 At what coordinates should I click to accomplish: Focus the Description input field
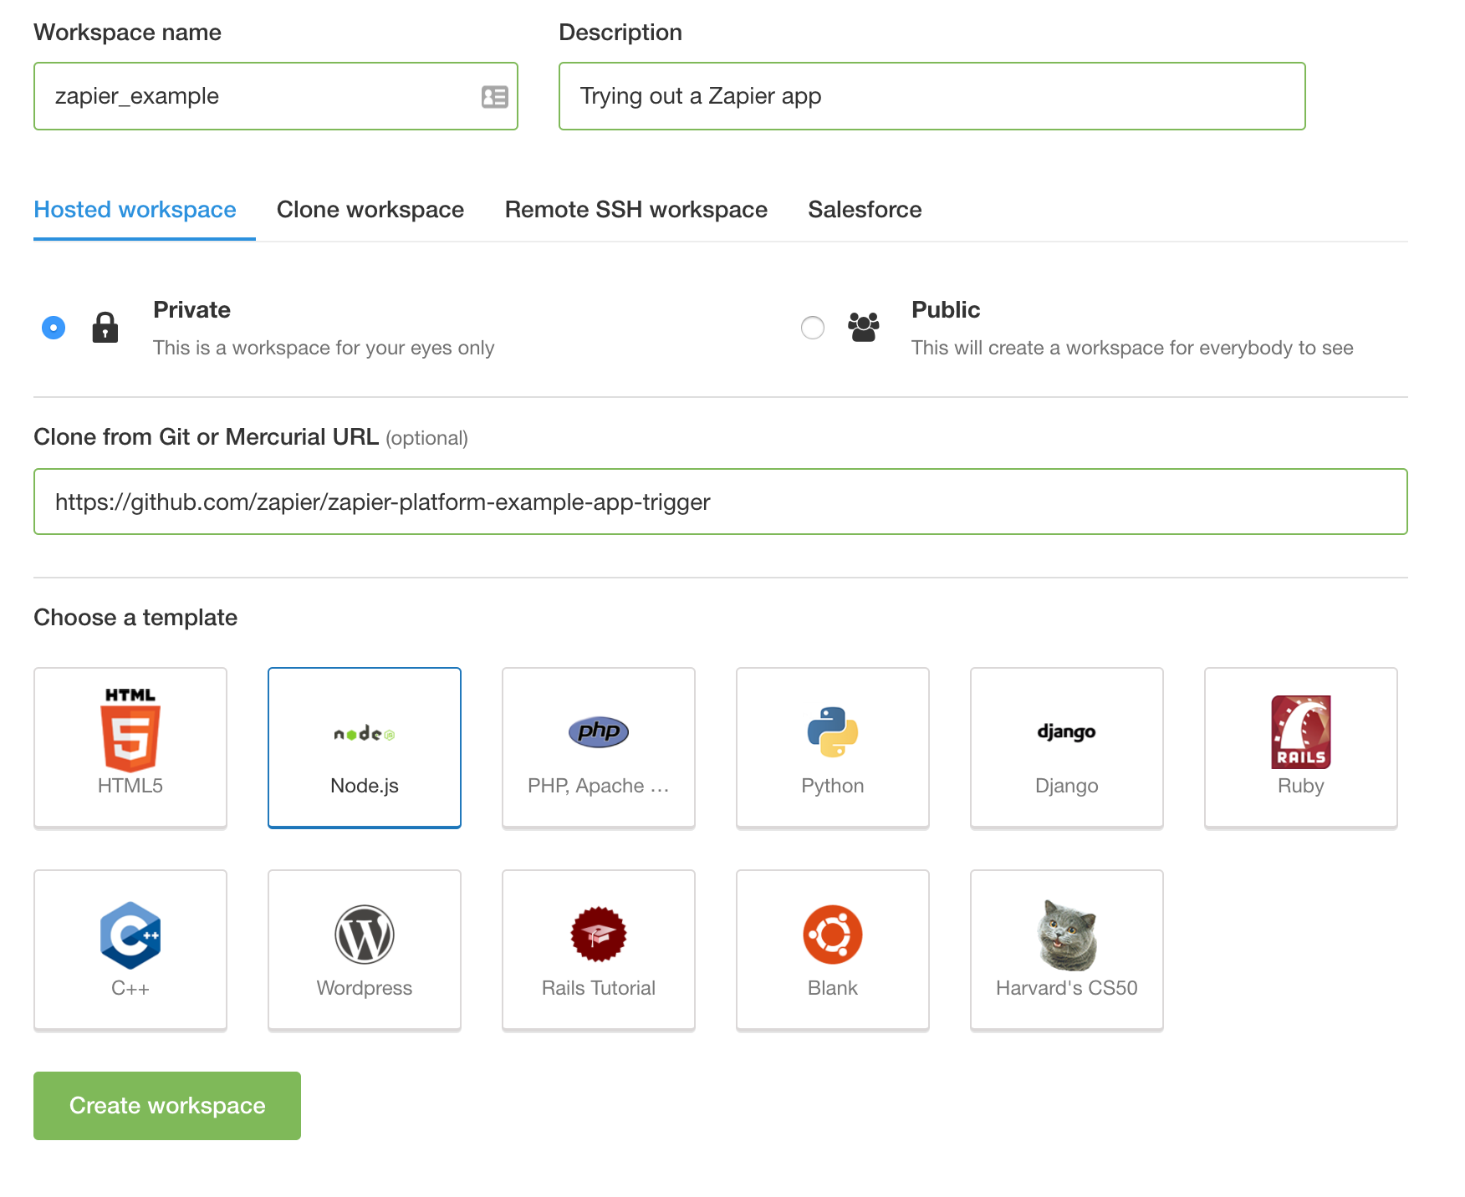[932, 96]
